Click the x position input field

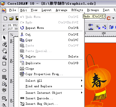click(x=13, y=25)
